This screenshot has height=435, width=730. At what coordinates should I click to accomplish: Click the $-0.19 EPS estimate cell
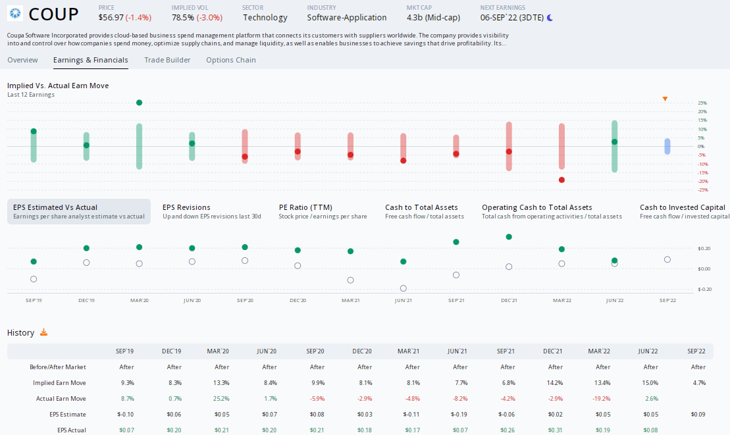tap(459, 415)
